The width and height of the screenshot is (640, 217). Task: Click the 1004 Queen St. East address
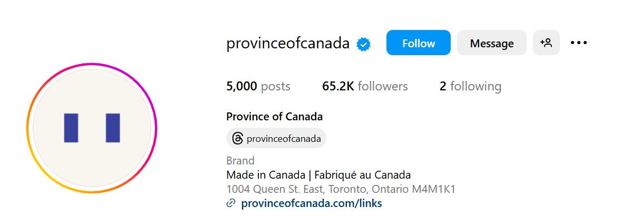[342, 189]
